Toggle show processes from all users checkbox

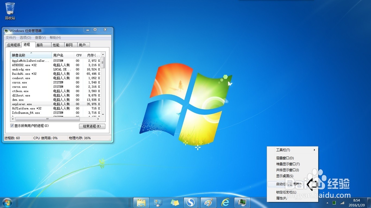tap(12, 125)
